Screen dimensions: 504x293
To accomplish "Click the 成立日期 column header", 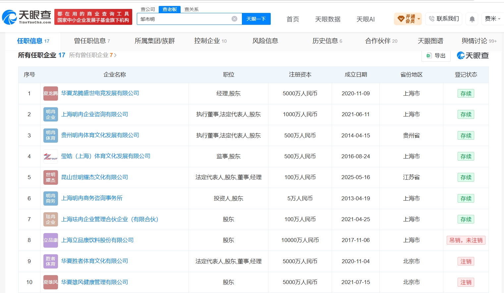I will coord(356,74).
